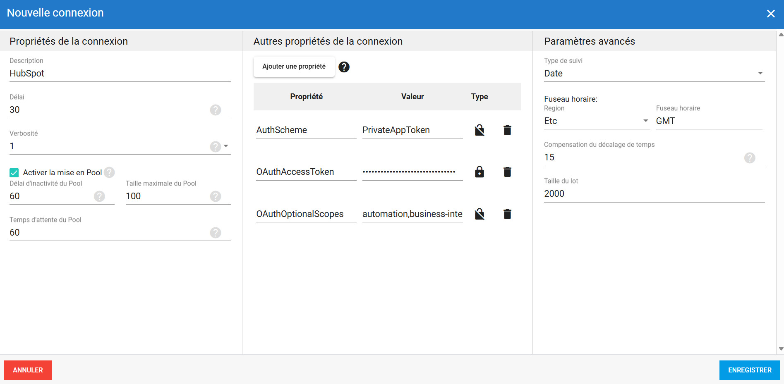
Task: Open the Type de suivi dropdown
Action: click(x=760, y=73)
